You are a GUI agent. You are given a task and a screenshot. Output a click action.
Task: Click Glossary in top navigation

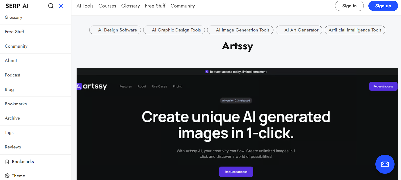pyautogui.click(x=130, y=6)
